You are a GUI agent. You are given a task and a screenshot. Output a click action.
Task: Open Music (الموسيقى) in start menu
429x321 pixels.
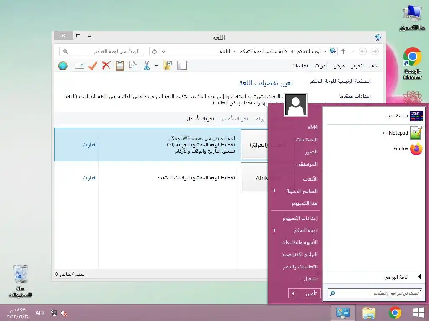coord(307,164)
